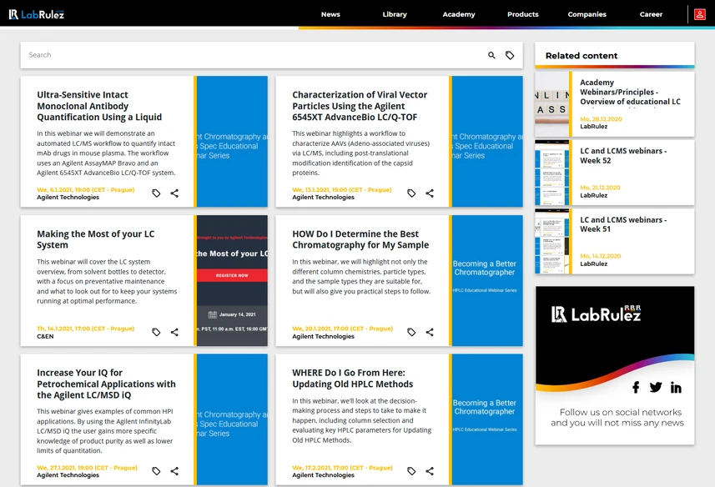Click the tag icon on the Ultra-Sensitive mAb card
Image resolution: width=715 pixels, height=487 pixels.
click(155, 193)
